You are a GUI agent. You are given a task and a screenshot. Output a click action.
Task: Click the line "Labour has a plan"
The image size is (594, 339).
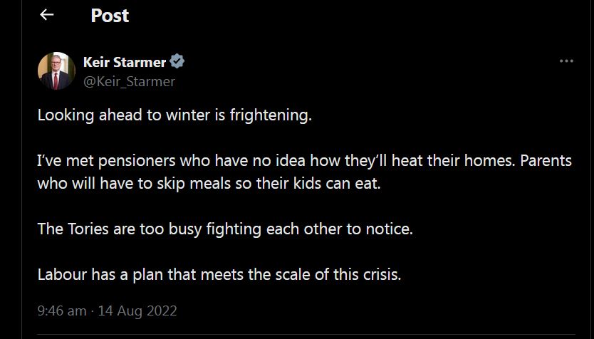(x=219, y=274)
